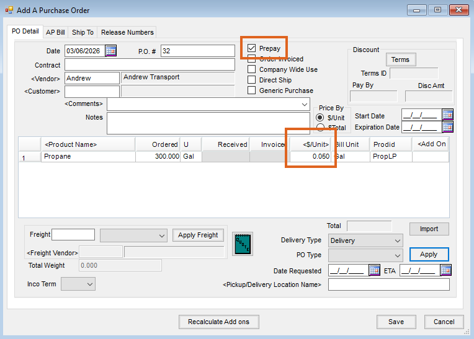Click the Apply button

[429, 255]
